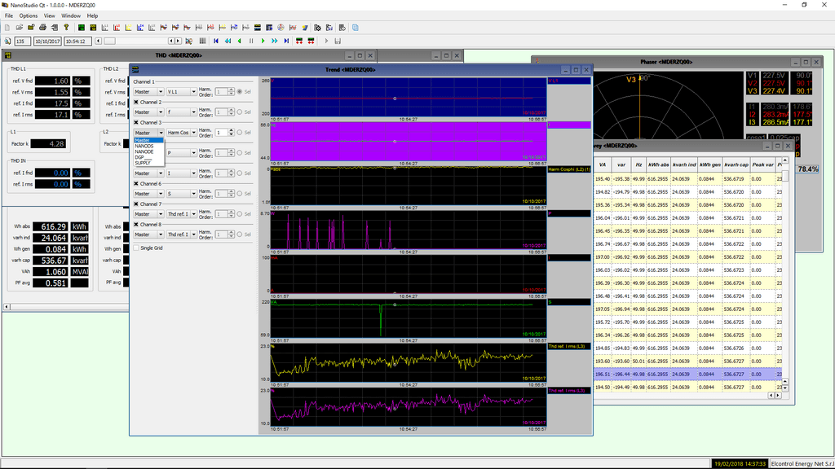Screen dimensions: 835x469
Task: Choose NANODS from the open dropdown list
Action: point(144,146)
